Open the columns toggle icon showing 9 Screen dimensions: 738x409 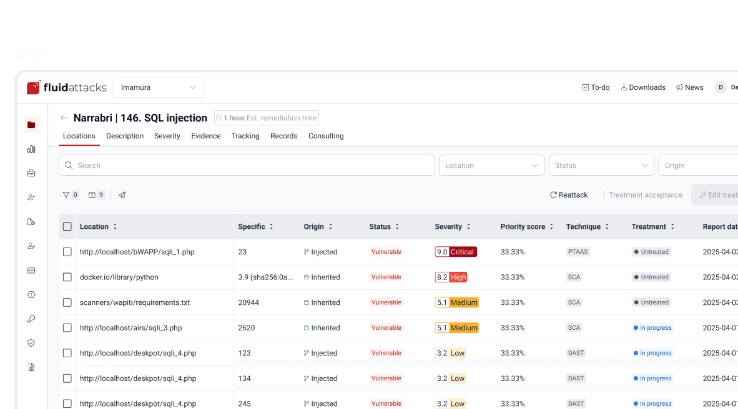click(92, 195)
